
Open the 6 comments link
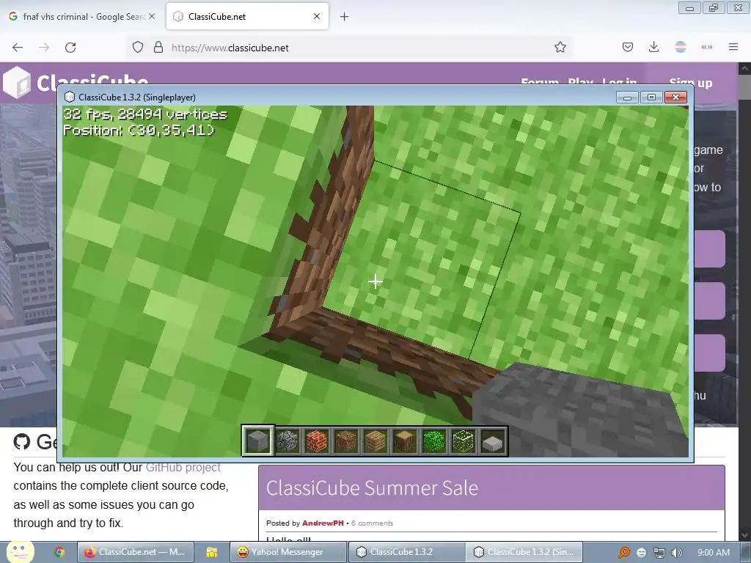372,523
